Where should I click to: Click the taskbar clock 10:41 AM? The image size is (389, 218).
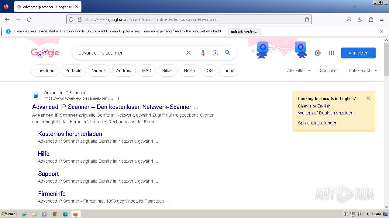pos(374,214)
